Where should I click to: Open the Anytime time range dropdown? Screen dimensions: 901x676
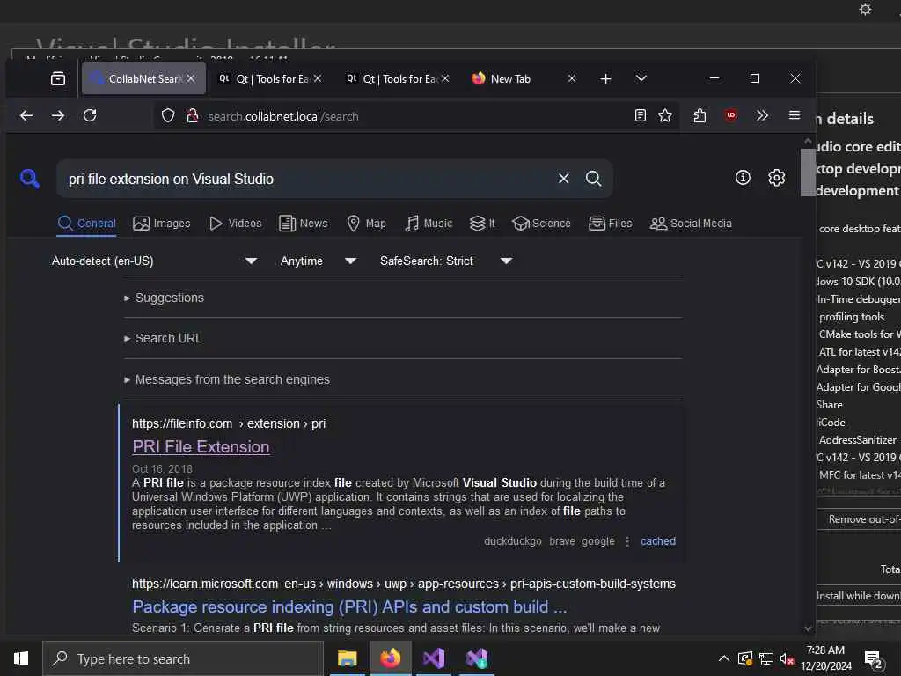point(318,261)
